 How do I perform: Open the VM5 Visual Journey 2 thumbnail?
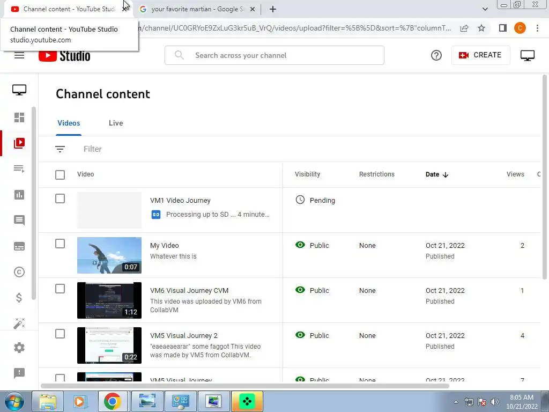109,345
